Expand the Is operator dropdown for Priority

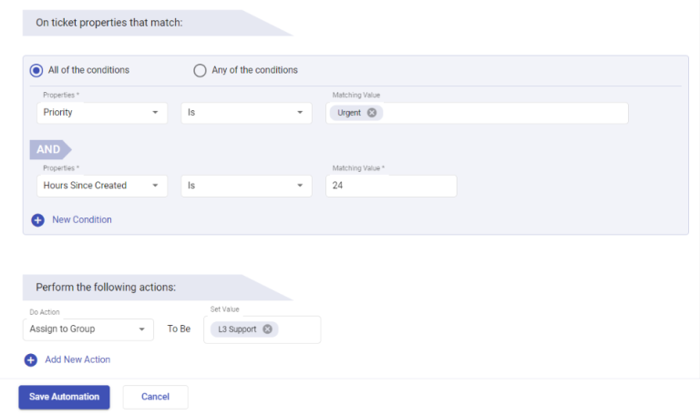(246, 113)
